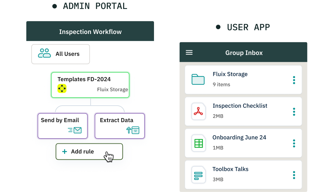Click the All Users people icon
Viewport: 333px width, 192px height.
coord(44,53)
